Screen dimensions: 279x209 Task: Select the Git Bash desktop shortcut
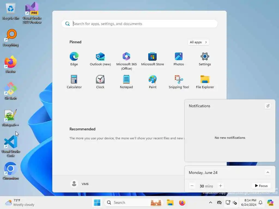[x=11, y=91]
